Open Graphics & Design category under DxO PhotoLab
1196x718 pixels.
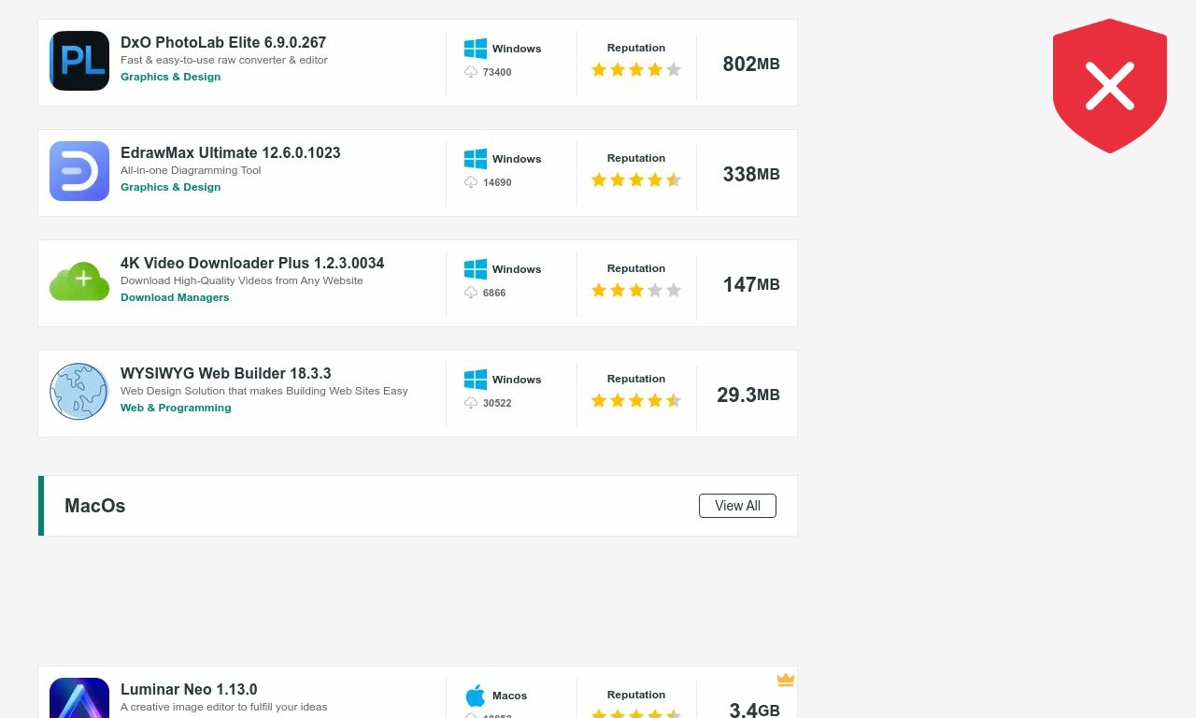pyautogui.click(x=171, y=77)
